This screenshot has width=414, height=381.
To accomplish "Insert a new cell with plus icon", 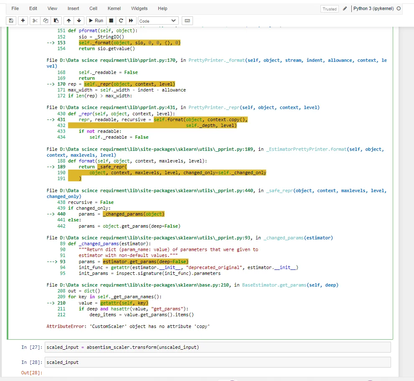I will pos(23,20).
